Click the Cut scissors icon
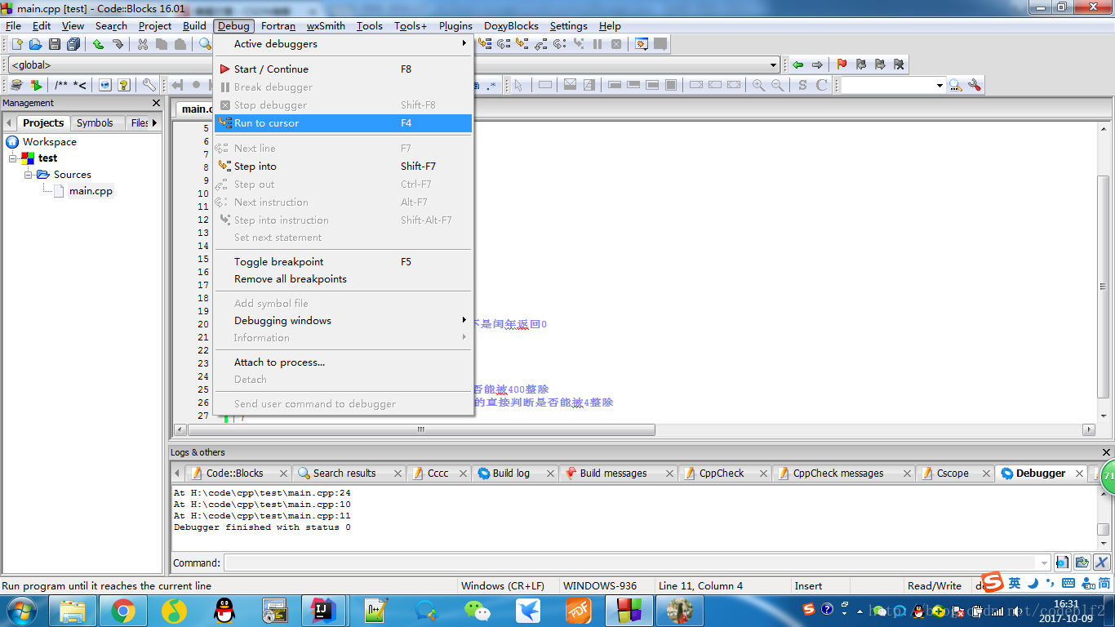 coord(143,44)
